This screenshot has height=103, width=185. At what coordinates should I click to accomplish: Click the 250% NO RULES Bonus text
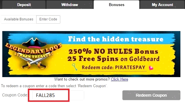[x=113, y=52]
